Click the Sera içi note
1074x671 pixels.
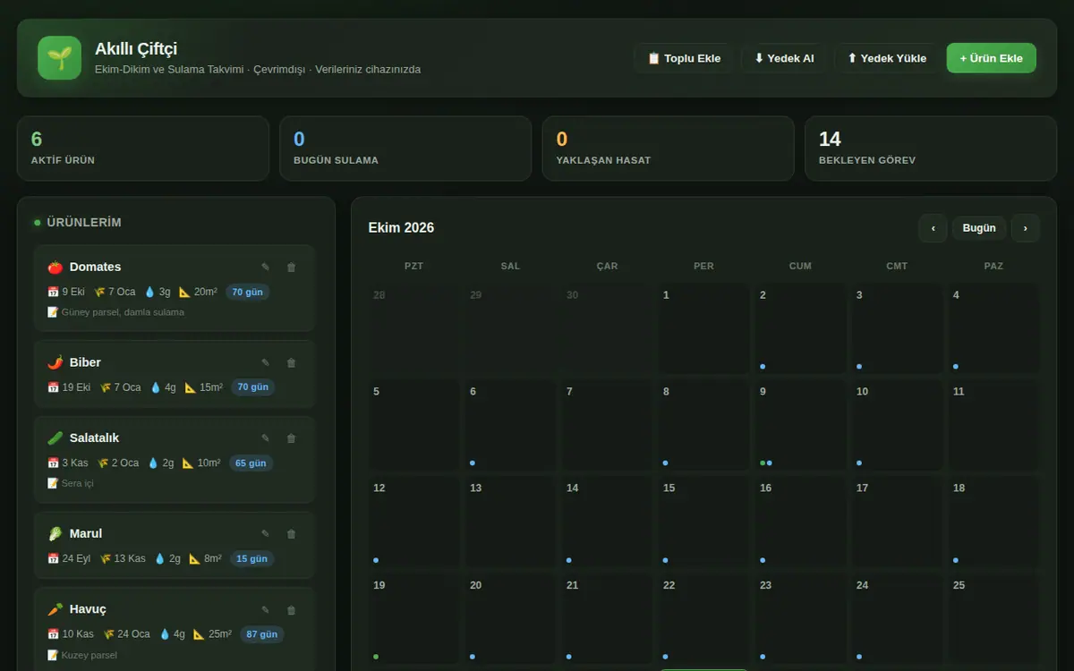coord(71,483)
